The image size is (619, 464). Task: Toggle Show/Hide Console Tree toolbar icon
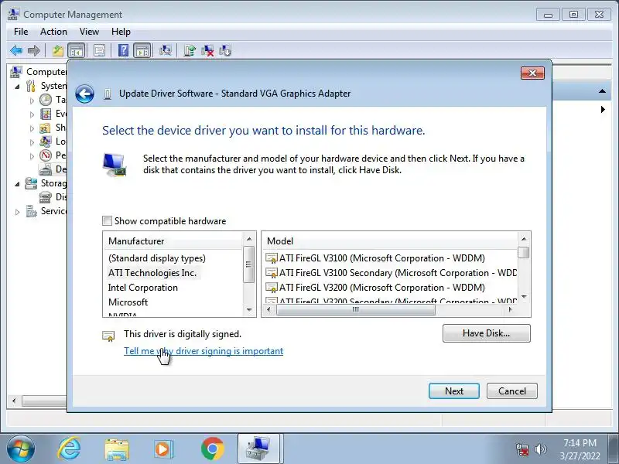[x=76, y=50]
